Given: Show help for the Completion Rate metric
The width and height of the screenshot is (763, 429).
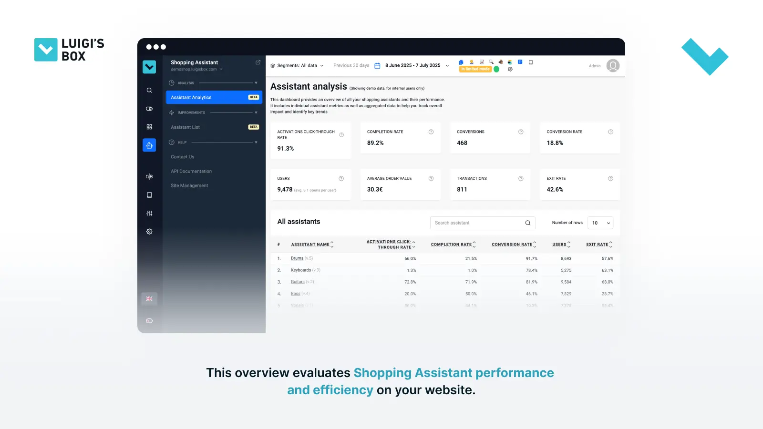Looking at the screenshot, I should pos(431,132).
